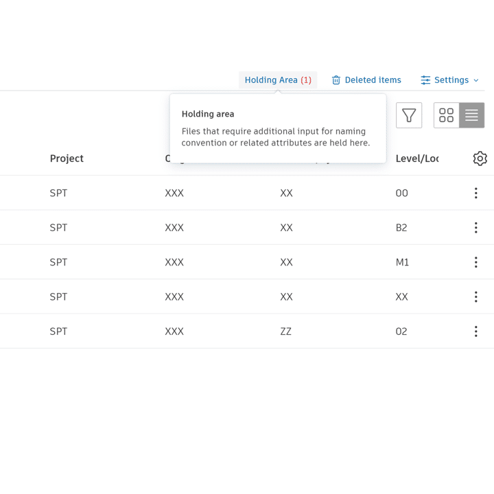Viewport: 494px width, 494px height.
Task: Click the Level/Loc column header
Action: 417,158
